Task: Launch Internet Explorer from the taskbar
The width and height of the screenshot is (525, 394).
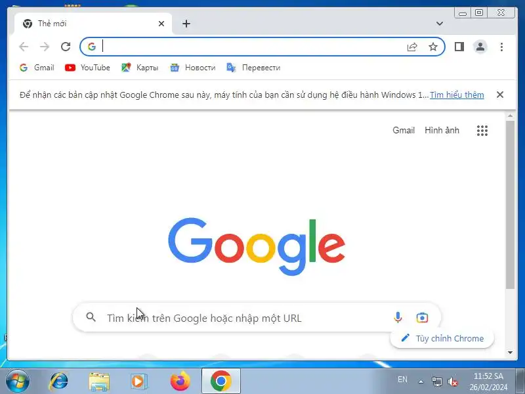Action: pyautogui.click(x=58, y=382)
